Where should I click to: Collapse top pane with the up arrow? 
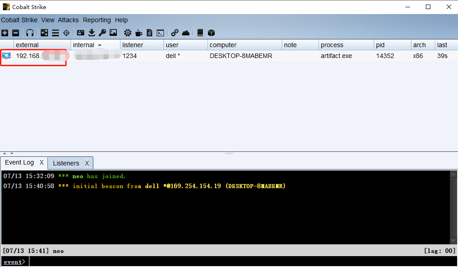[x=5, y=153]
